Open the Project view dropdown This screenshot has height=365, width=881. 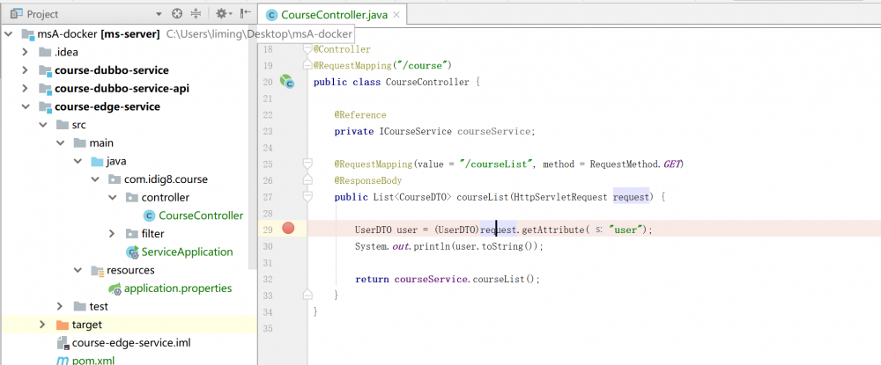click(x=159, y=14)
